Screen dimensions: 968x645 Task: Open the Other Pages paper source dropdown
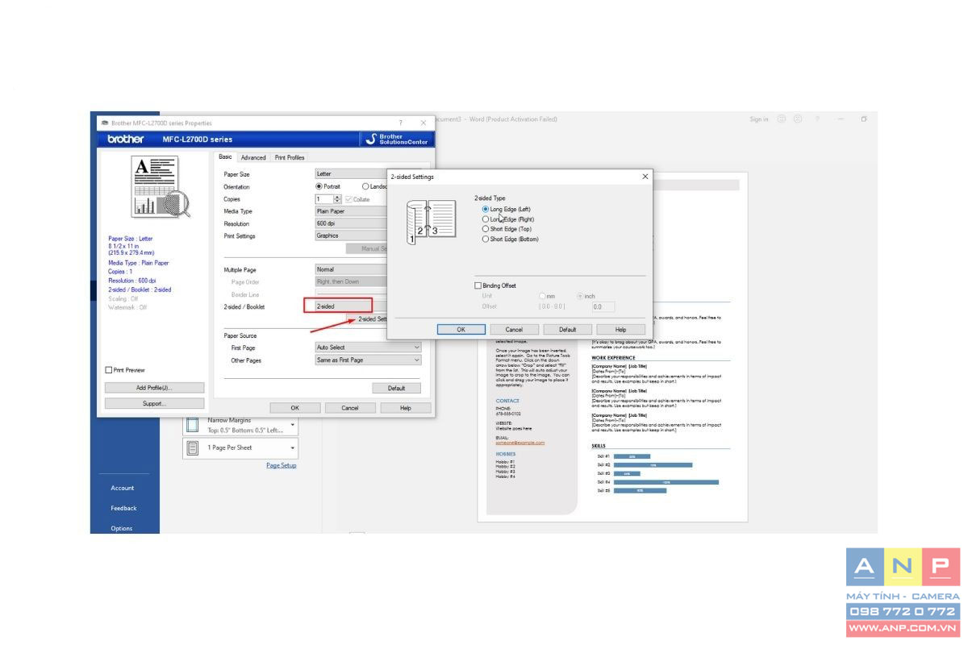tap(368, 360)
